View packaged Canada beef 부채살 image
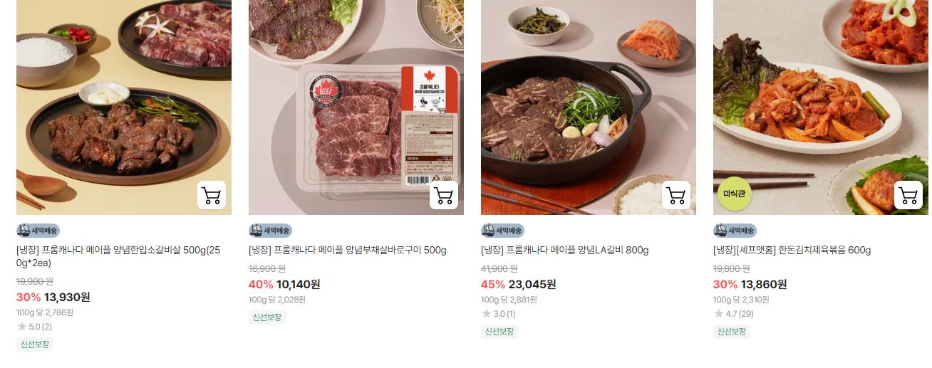The height and width of the screenshot is (368, 932). click(356, 107)
